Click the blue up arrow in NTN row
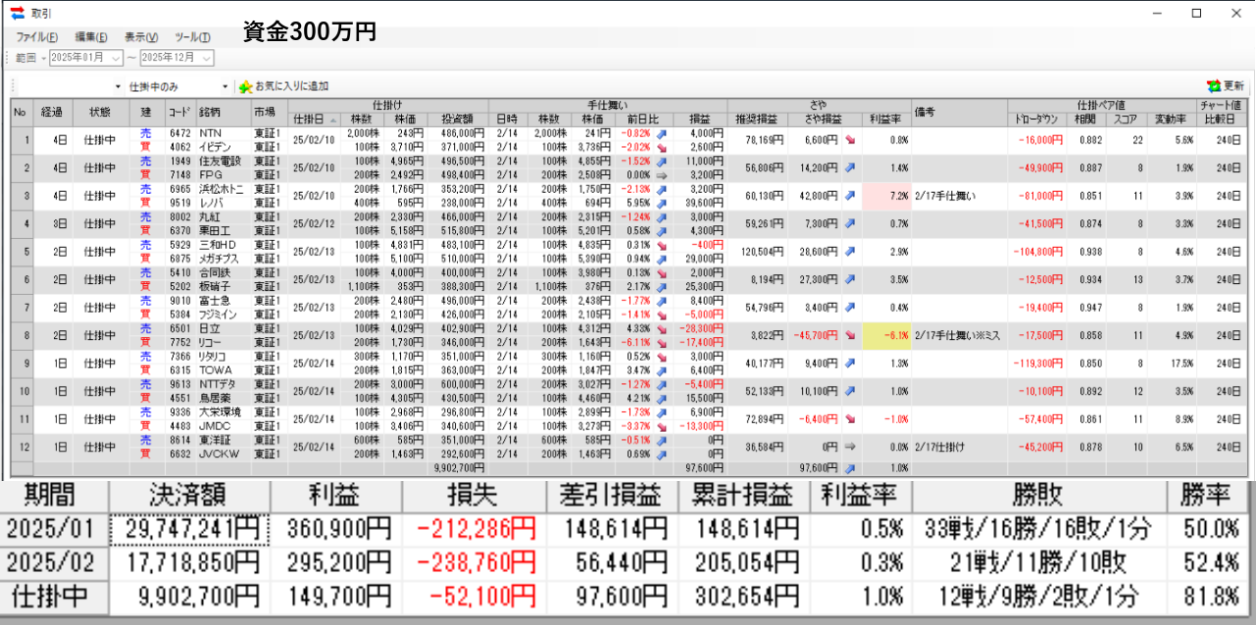 pyautogui.click(x=661, y=133)
